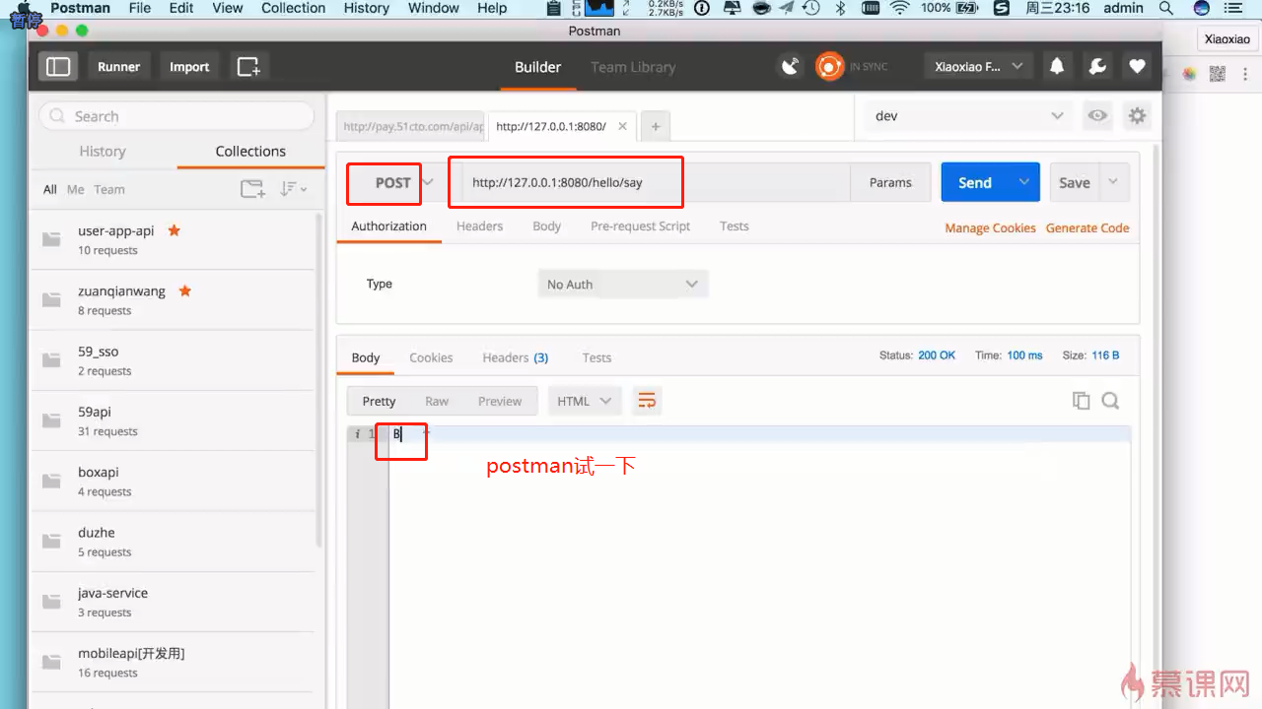Screen dimensions: 1262x709
Task: Open a new window icon
Action: click(x=248, y=67)
